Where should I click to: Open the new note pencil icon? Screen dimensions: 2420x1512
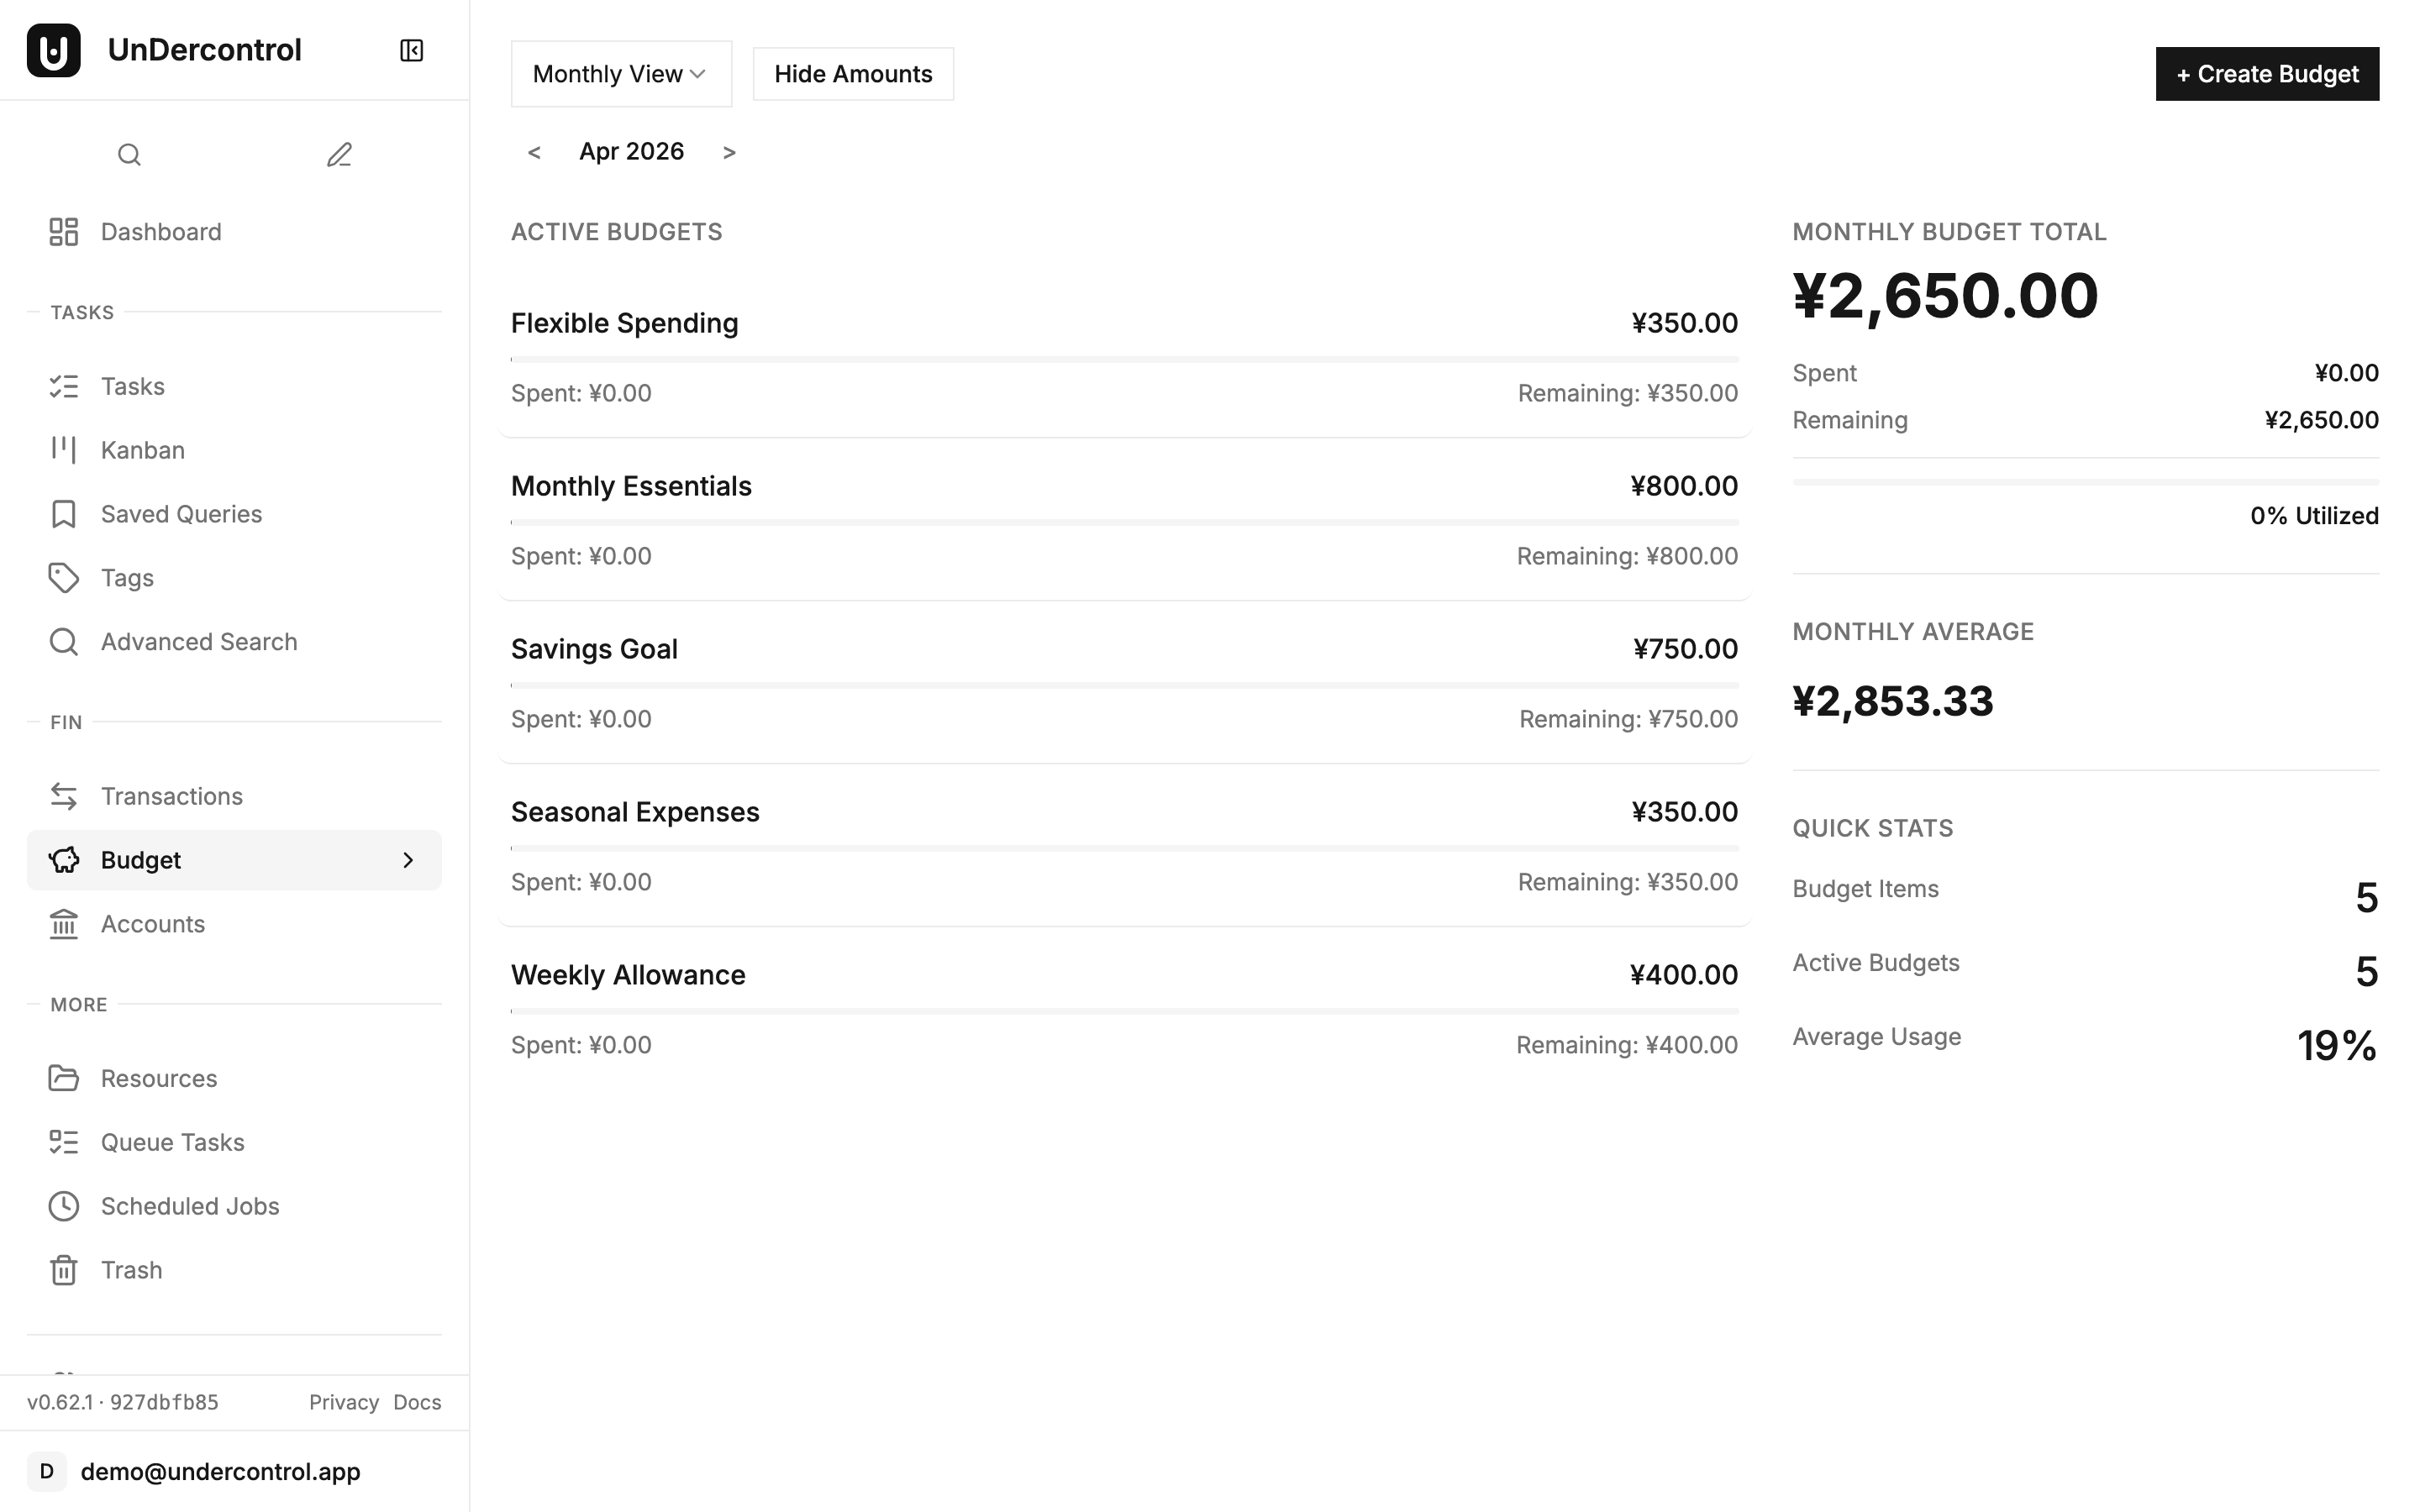tap(339, 155)
